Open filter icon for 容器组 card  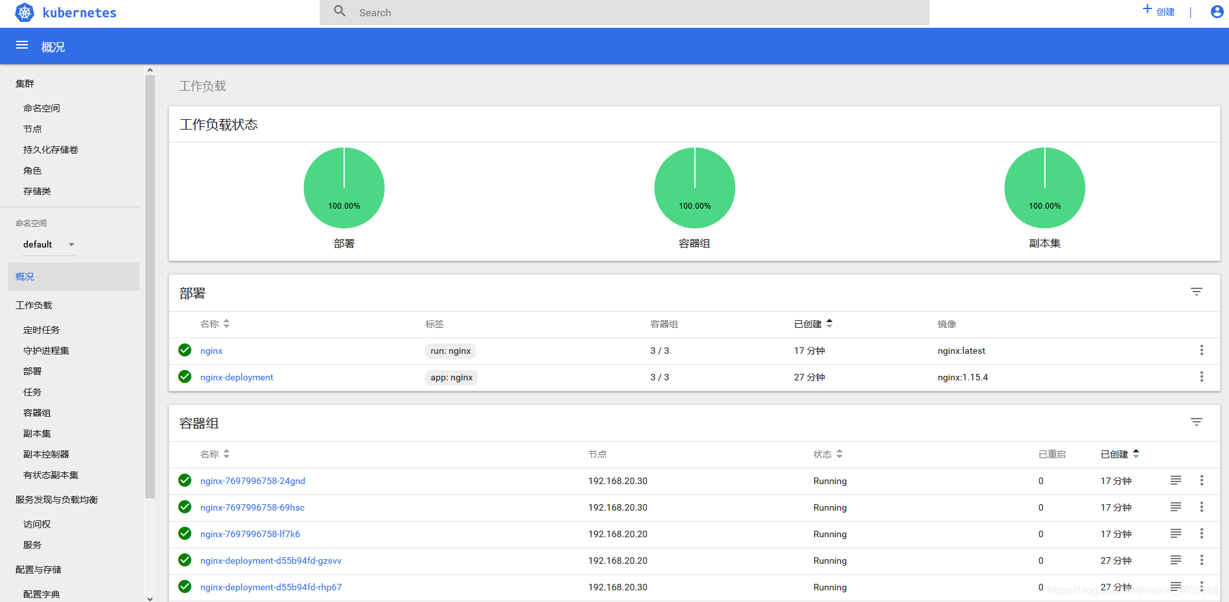[1197, 422]
